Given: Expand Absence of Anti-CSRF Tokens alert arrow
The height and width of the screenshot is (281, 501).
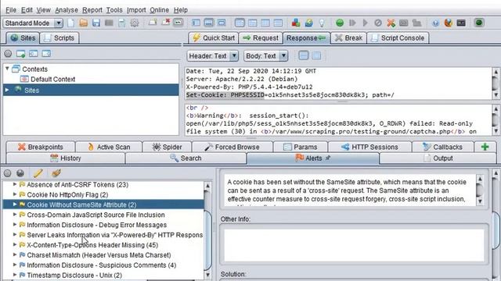Looking at the screenshot, I should pos(15,184).
